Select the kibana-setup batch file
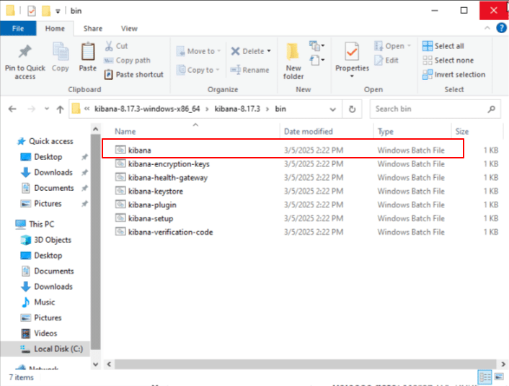Viewport: 509px width, 386px height. (x=150, y=218)
